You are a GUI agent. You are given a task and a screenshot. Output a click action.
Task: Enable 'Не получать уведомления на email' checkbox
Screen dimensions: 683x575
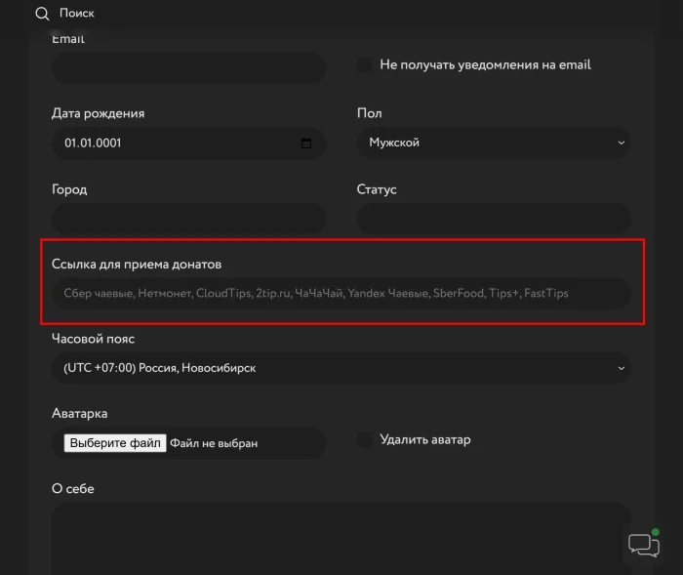click(x=365, y=65)
